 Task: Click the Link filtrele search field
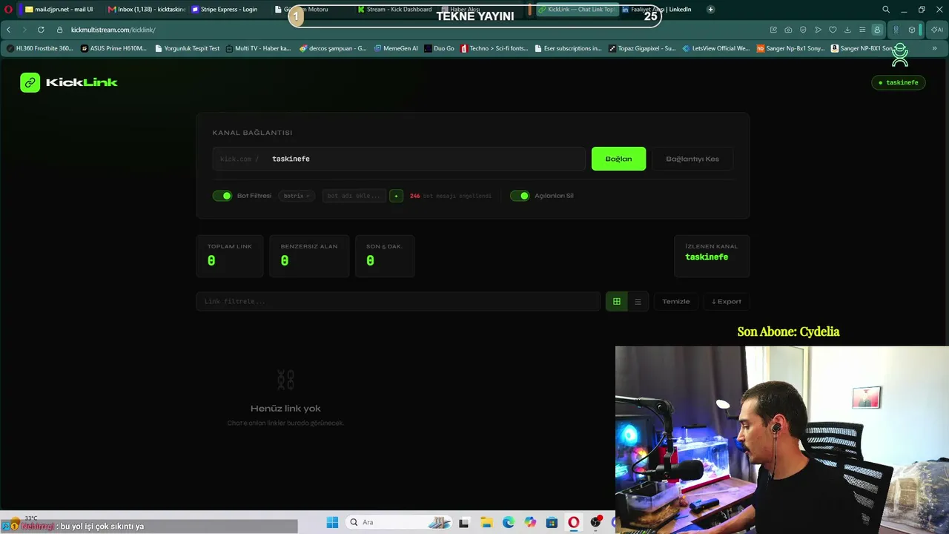pyautogui.click(x=398, y=301)
